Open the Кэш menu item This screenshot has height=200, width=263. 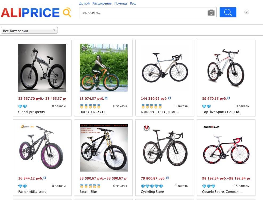coord(133,3)
